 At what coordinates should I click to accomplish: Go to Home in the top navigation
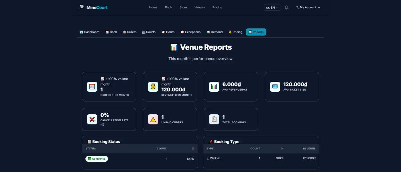click(153, 7)
